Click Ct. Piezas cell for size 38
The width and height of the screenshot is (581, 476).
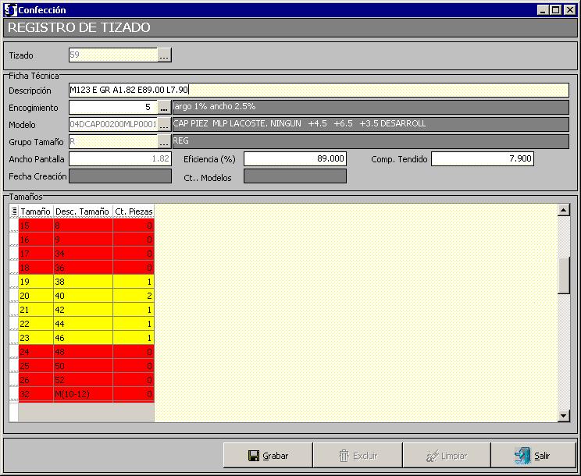[134, 282]
